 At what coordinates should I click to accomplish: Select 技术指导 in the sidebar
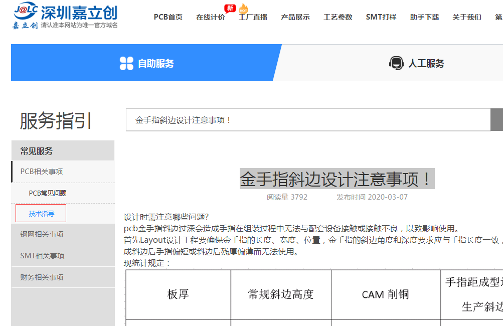coord(41,213)
